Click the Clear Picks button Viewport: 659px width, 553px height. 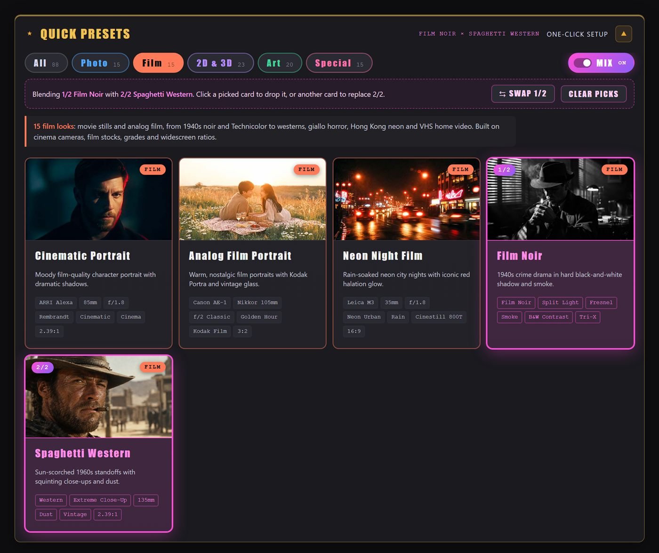(594, 94)
